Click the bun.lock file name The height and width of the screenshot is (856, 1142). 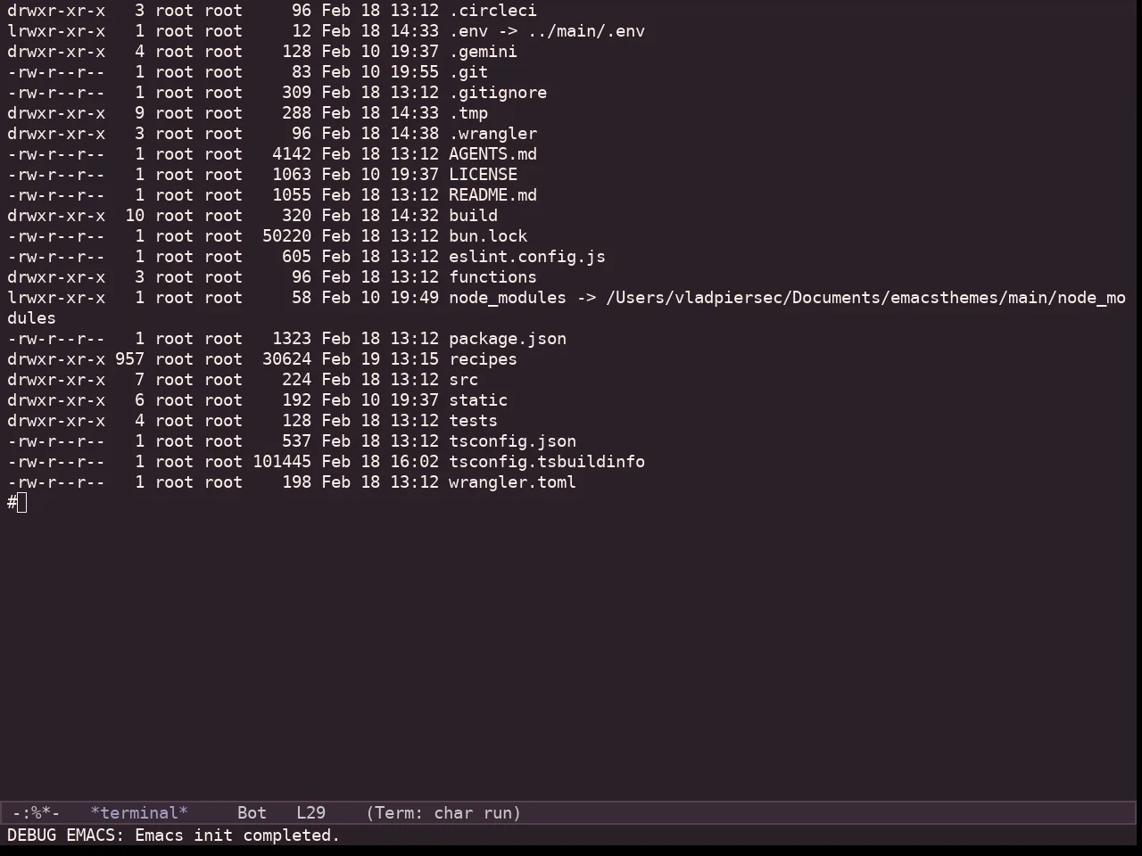(488, 236)
